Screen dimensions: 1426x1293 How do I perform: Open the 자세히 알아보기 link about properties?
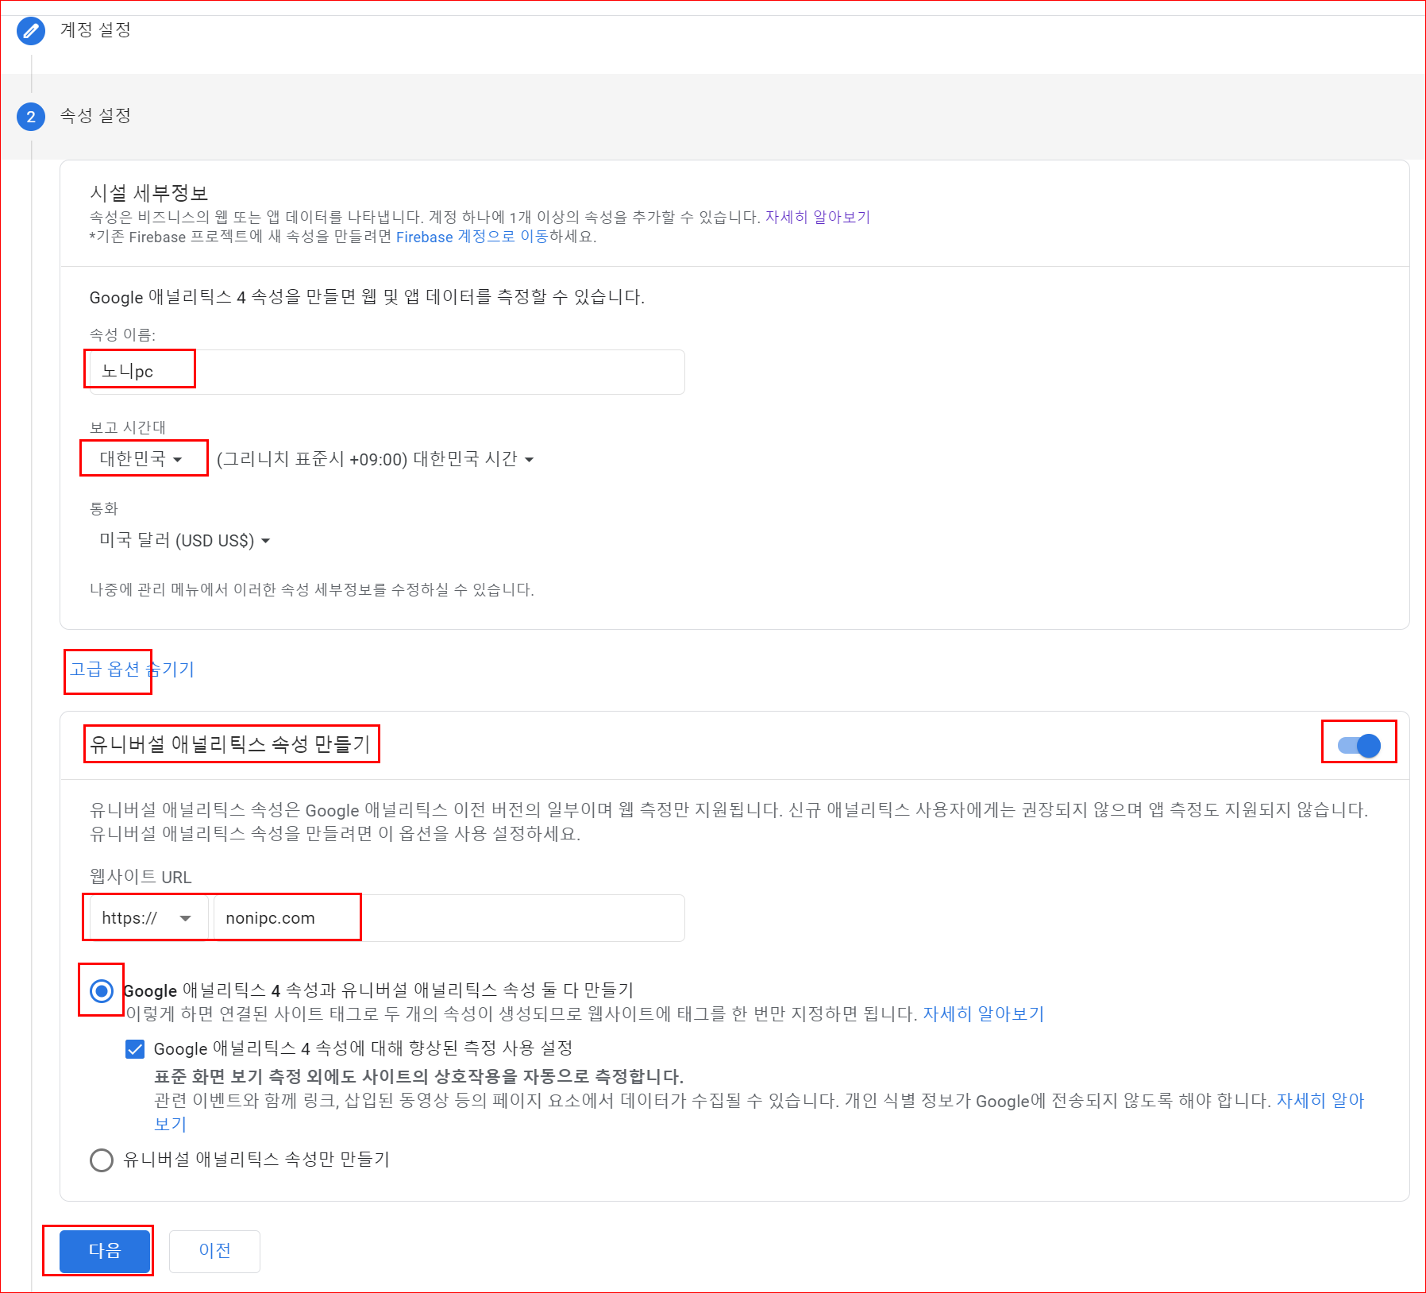coord(818,216)
